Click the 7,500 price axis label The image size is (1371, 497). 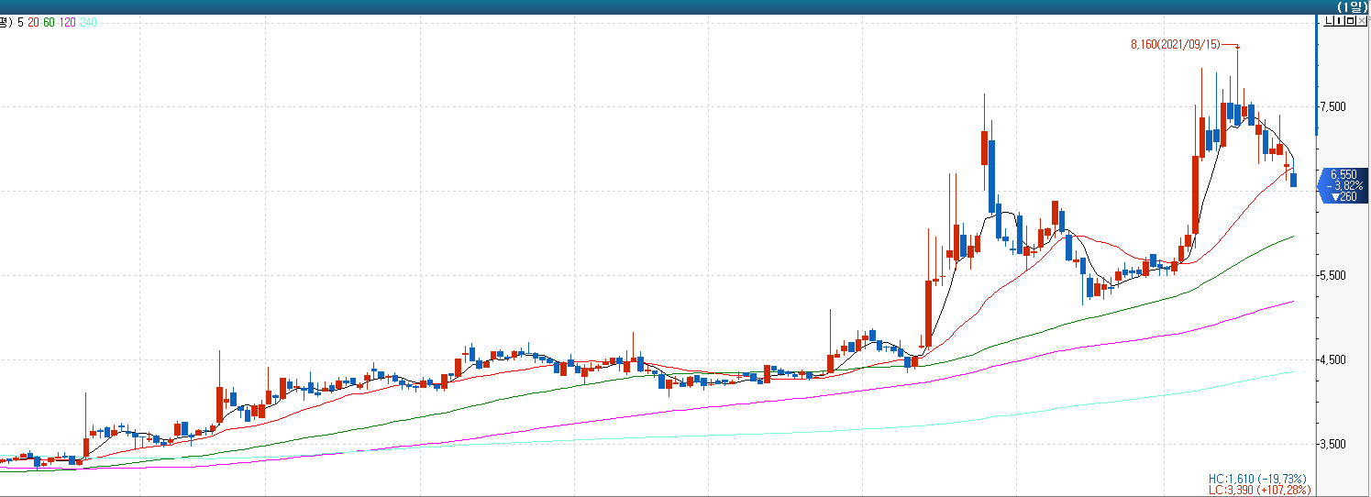point(1332,106)
